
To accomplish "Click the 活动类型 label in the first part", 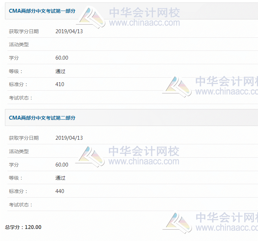I will point(19,44).
